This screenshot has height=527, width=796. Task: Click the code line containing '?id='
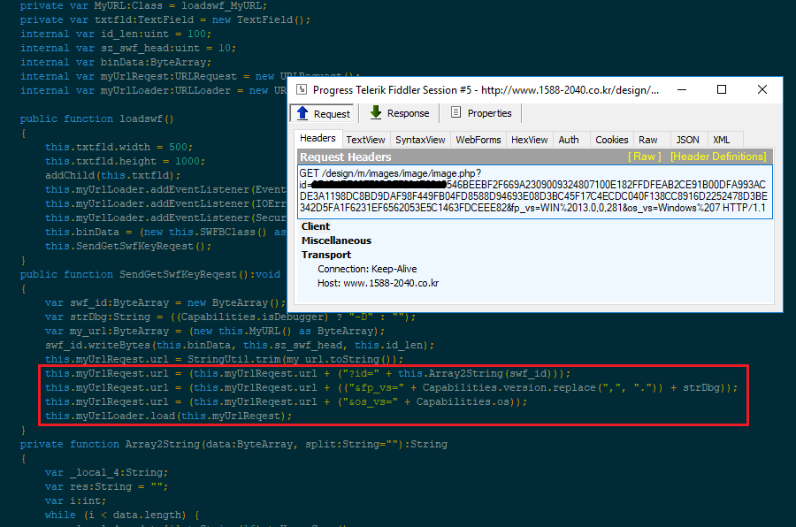pyautogui.click(x=308, y=373)
